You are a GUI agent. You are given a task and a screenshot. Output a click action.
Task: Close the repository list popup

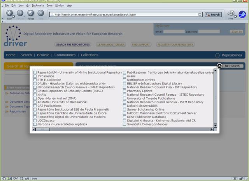click(219, 66)
